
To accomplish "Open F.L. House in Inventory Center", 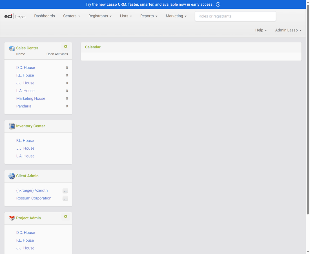I will point(25,141).
